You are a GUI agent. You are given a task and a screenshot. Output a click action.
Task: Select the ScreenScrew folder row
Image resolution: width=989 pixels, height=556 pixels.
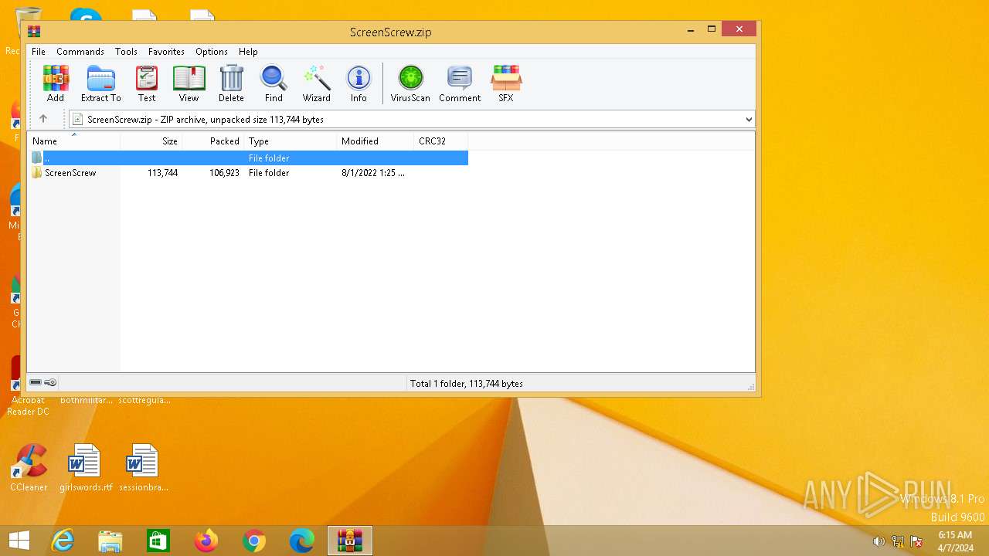pos(248,173)
